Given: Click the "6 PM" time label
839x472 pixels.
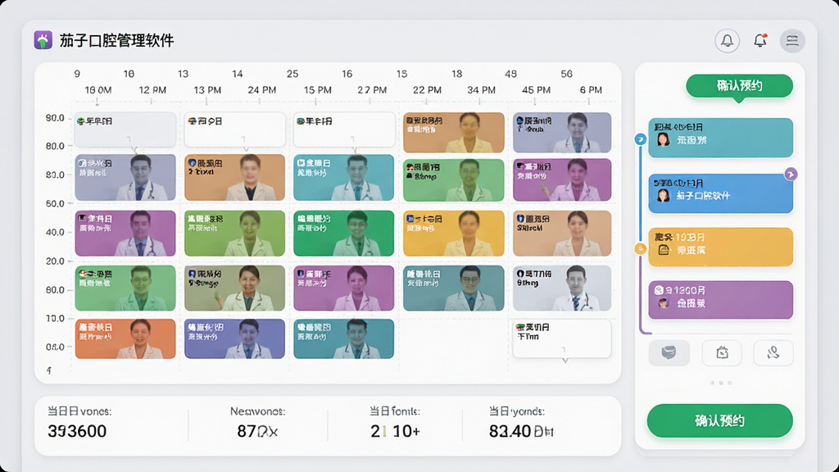Looking at the screenshot, I should pyautogui.click(x=592, y=90).
